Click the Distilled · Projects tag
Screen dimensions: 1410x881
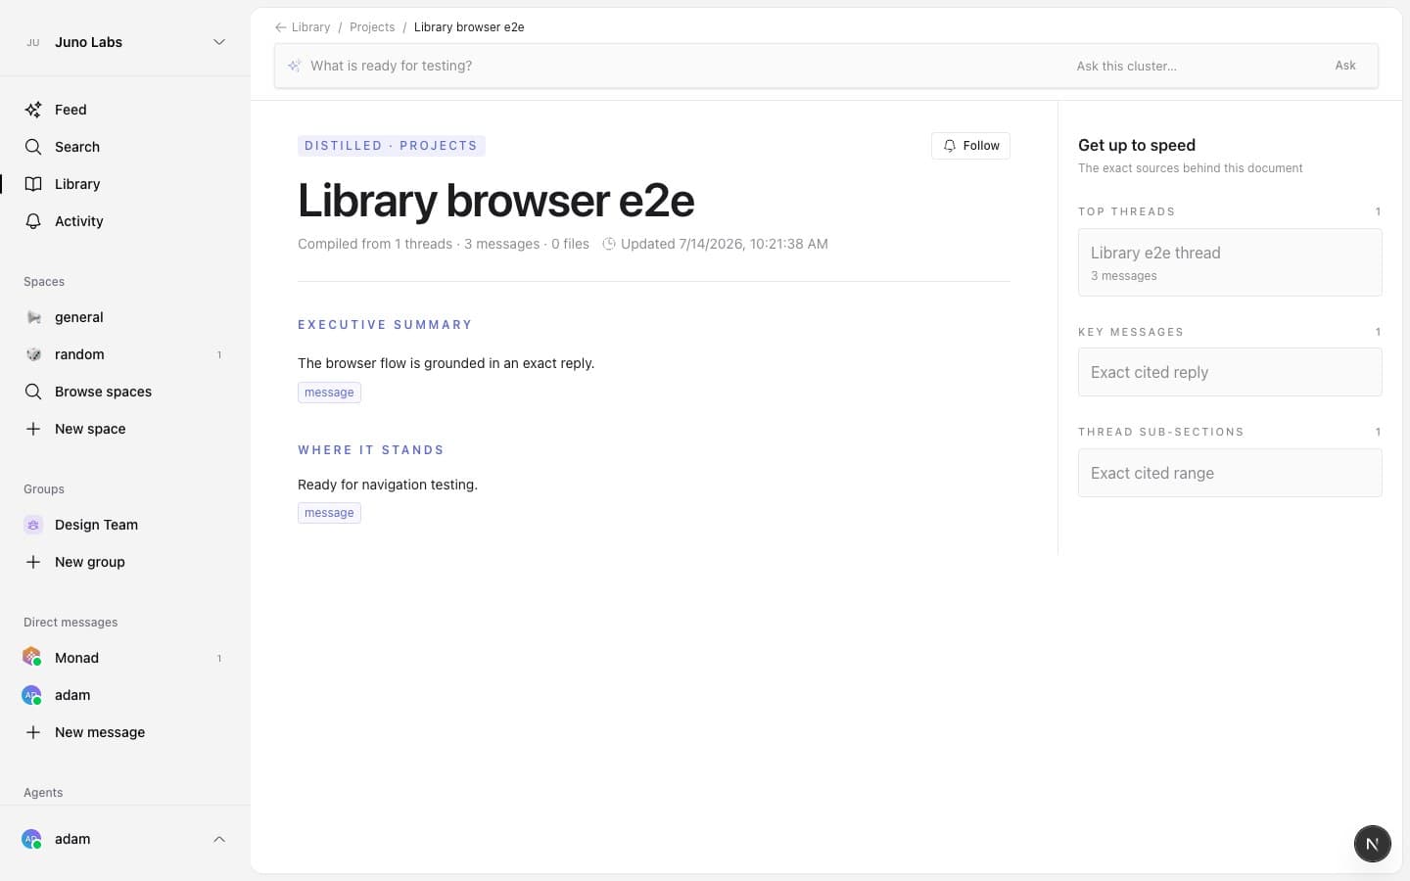click(392, 146)
